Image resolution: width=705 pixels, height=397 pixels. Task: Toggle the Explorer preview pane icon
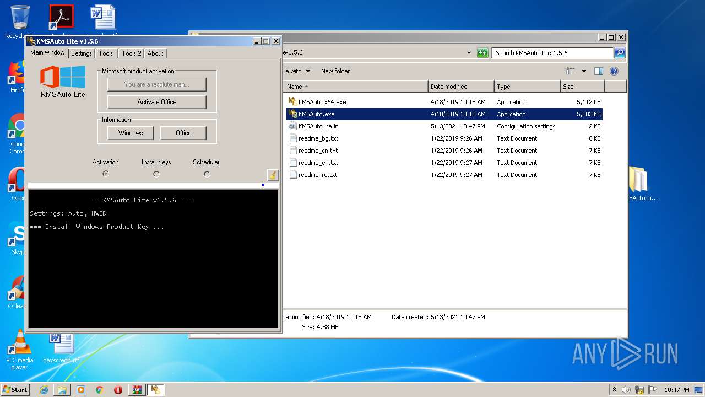pyautogui.click(x=599, y=71)
